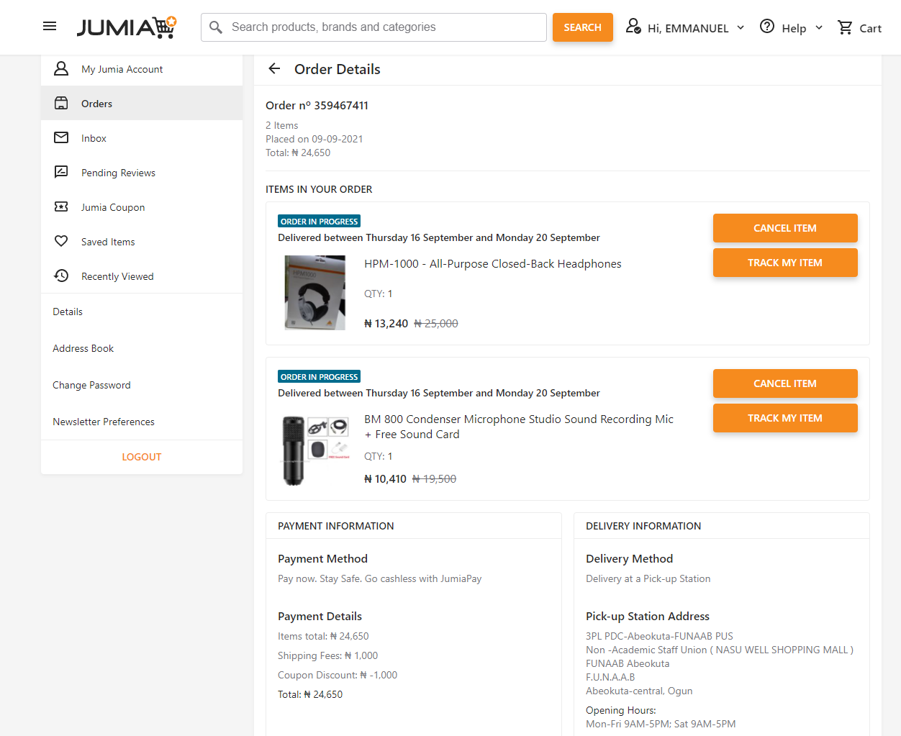
Task: Expand the Help dropdown arrow
Action: 819,27
